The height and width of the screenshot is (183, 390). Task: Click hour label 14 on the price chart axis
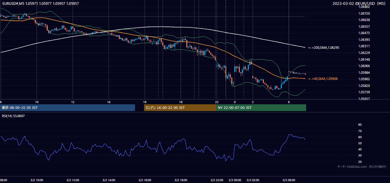coord(109,102)
